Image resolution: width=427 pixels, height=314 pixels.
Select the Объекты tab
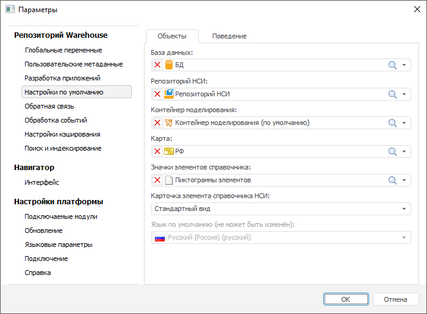172,37
